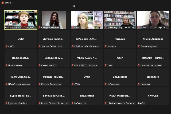Screen dimensions: 171x114
Task: Click muted mic icon beside Вурнарский район
Action: tap(6, 103)
